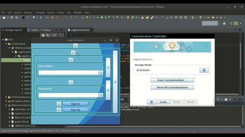Click the Debug bug icon in toolbar

[x=94, y=18]
